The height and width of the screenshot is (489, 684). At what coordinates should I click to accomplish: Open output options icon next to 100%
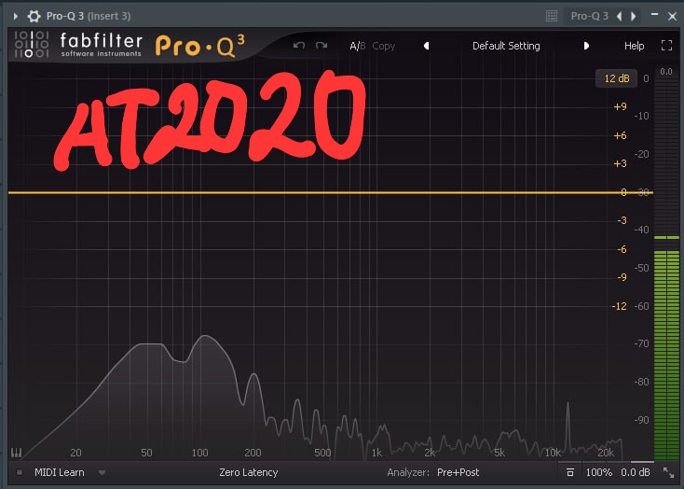click(570, 473)
